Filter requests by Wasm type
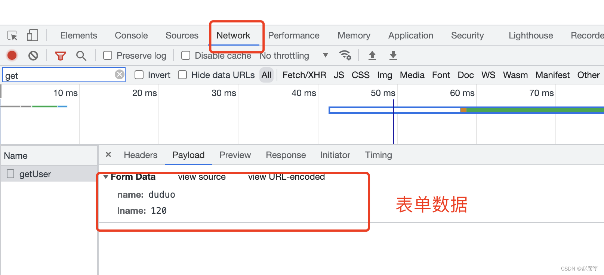Screen dimensions: 604x275 click(515, 75)
